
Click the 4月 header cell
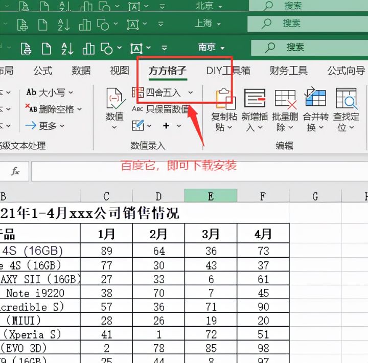click(263, 233)
